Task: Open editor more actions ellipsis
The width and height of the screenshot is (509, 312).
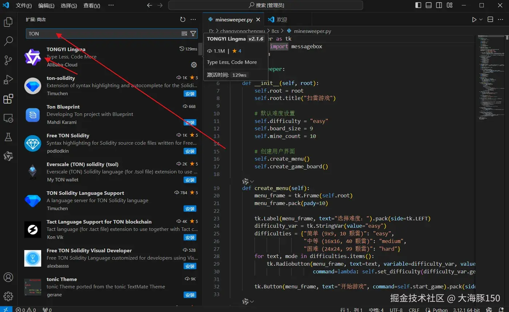Action: coord(501,20)
